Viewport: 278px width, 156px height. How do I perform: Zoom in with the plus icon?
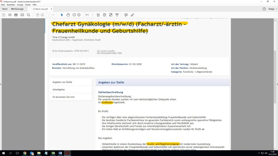79,15
